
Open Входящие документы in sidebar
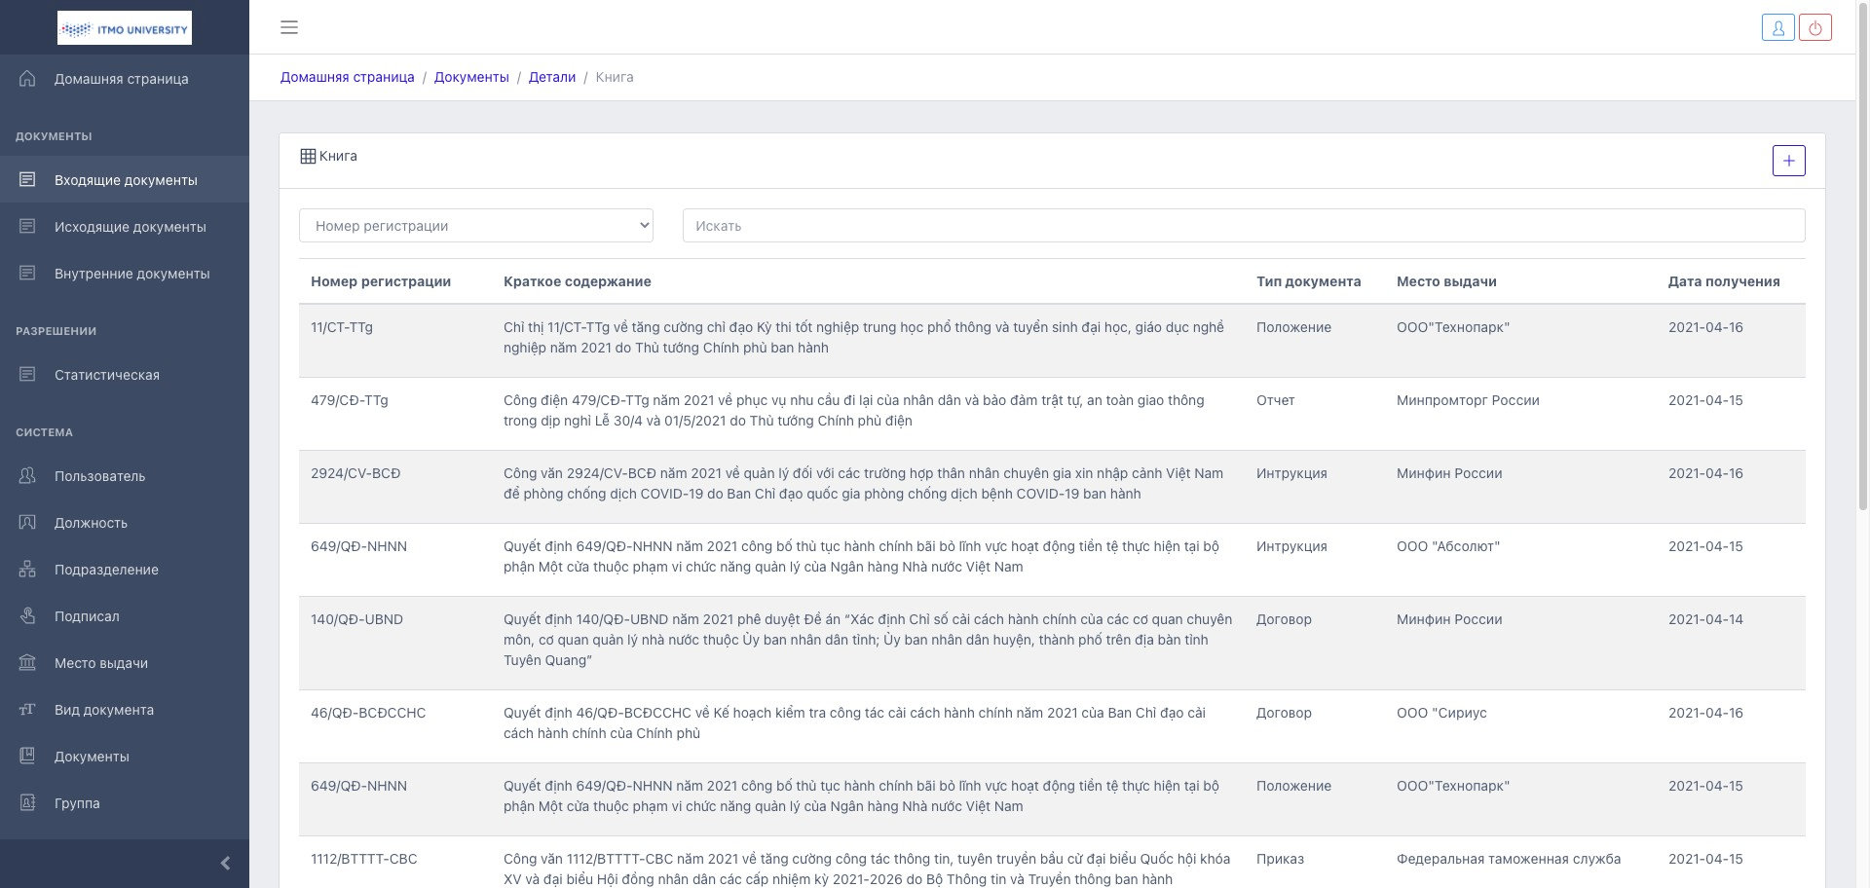(x=126, y=180)
